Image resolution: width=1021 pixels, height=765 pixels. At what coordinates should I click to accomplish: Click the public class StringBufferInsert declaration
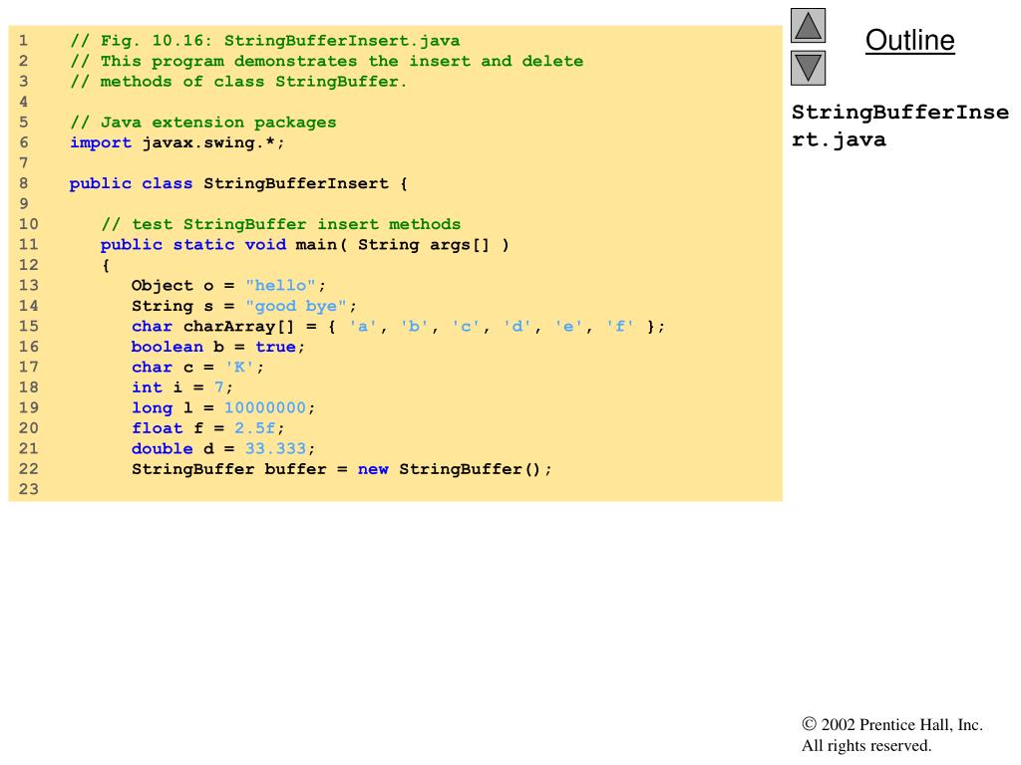coord(238,183)
